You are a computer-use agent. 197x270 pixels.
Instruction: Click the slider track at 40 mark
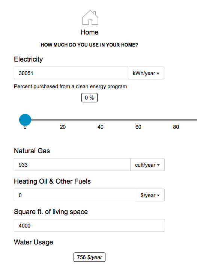pyautogui.click(x=101, y=120)
